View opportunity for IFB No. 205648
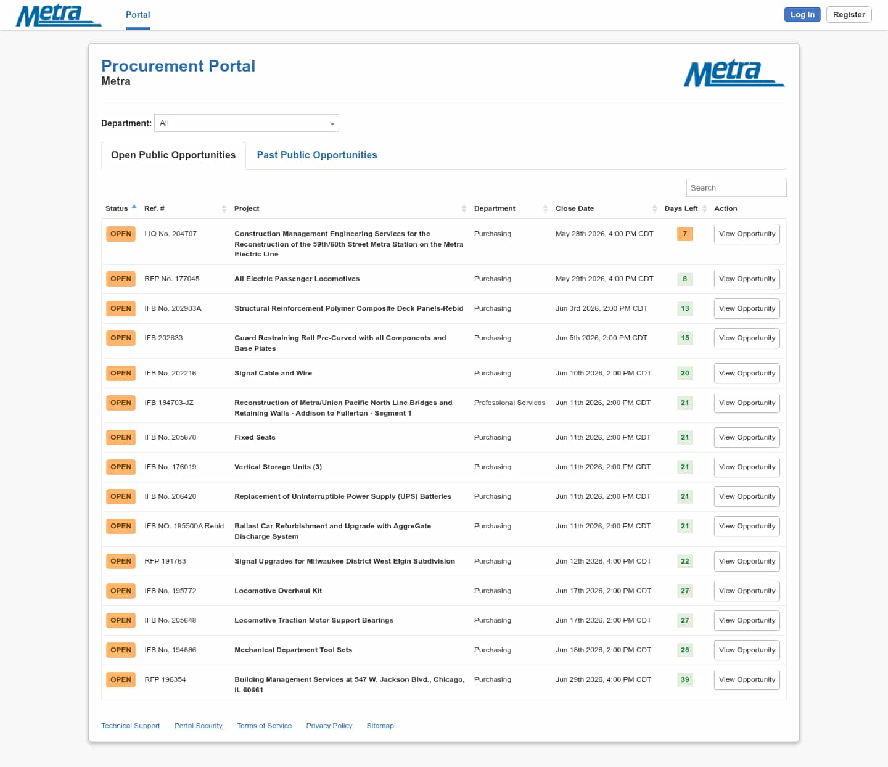Viewport: 888px width, 767px height. 747,621
